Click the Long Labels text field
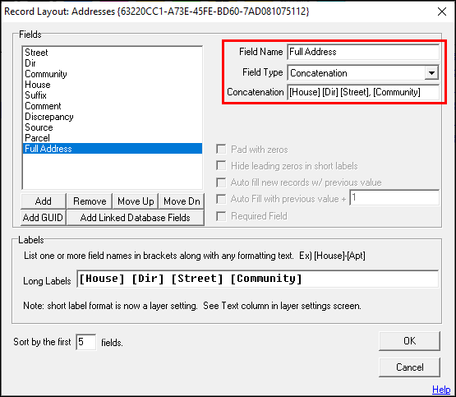The height and width of the screenshot is (397, 456). 257,279
